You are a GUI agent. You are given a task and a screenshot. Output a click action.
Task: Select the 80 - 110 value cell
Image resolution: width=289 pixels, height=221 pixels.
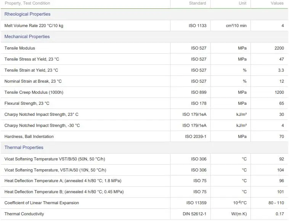point(276,203)
